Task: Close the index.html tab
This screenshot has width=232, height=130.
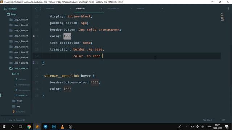Action: click(x=71, y=9)
